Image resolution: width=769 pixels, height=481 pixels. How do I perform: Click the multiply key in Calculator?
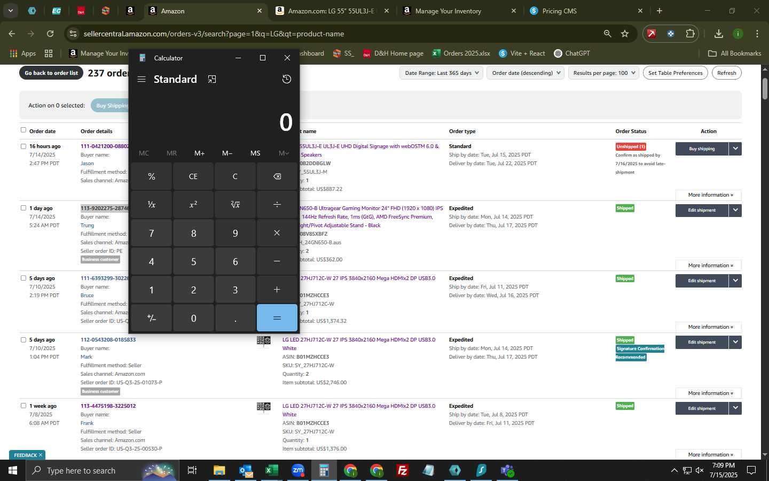(277, 233)
